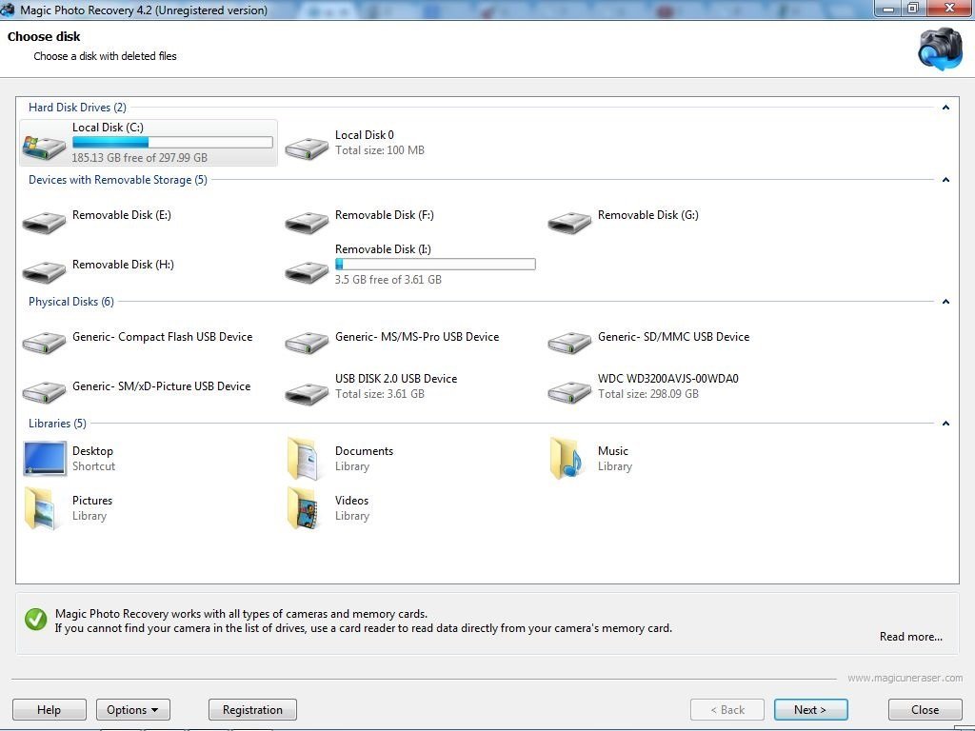This screenshot has width=975, height=731.
Task: Collapse the Physical Disks group
Action: (x=945, y=302)
